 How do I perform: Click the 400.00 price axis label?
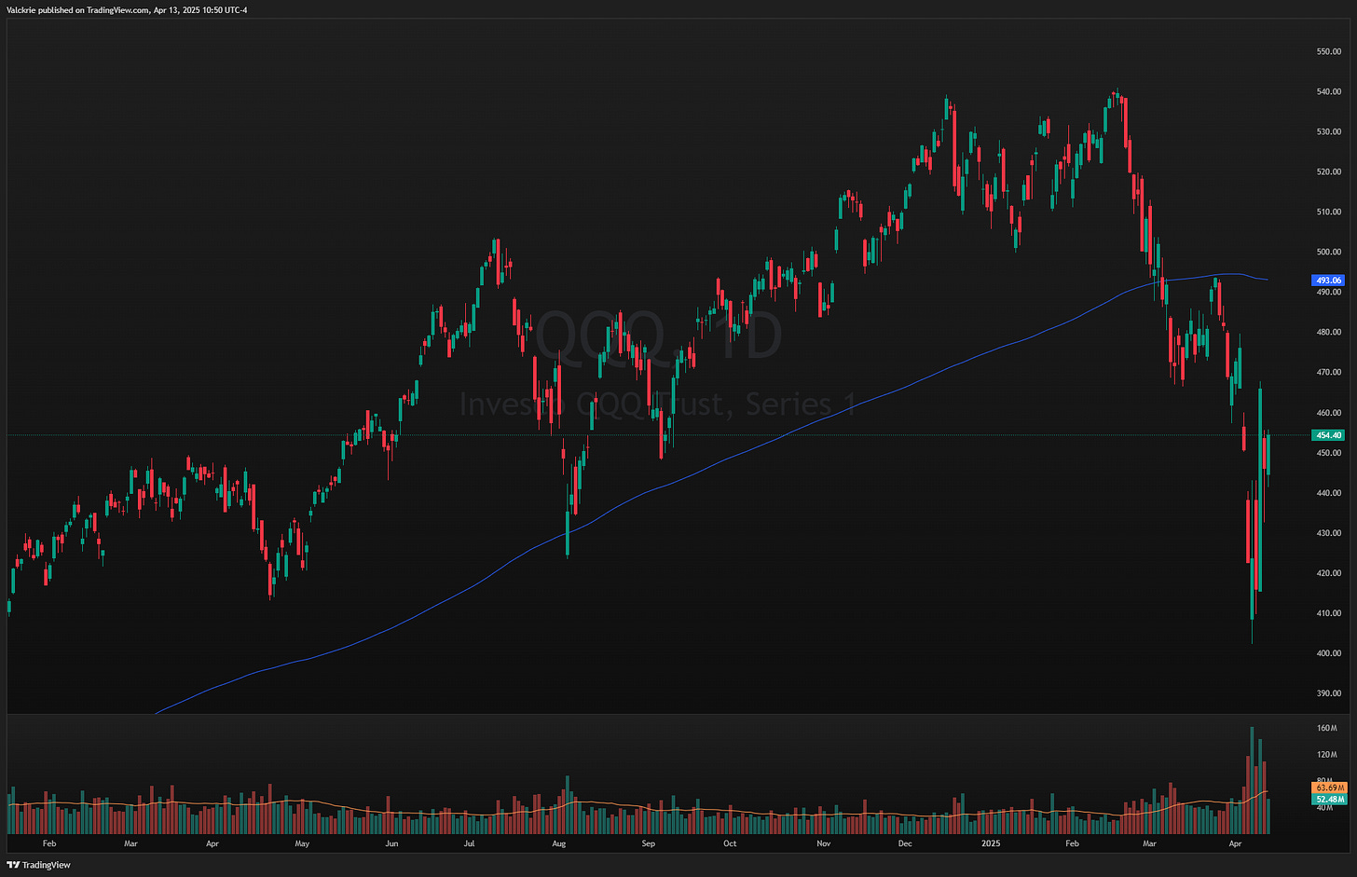(x=1329, y=653)
